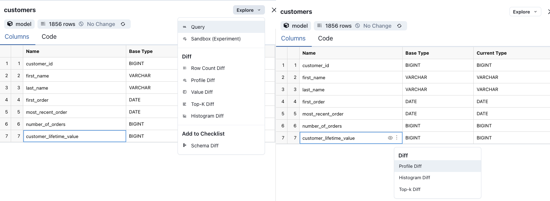Switch to Code tab in left panel
The width and height of the screenshot is (550, 201).
[x=49, y=37]
